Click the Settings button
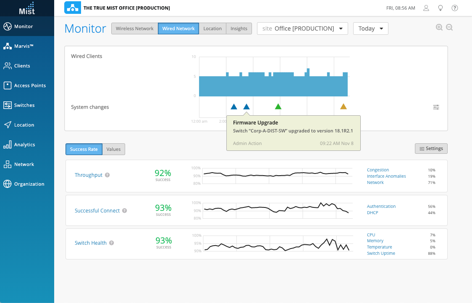 tap(431, 148)
